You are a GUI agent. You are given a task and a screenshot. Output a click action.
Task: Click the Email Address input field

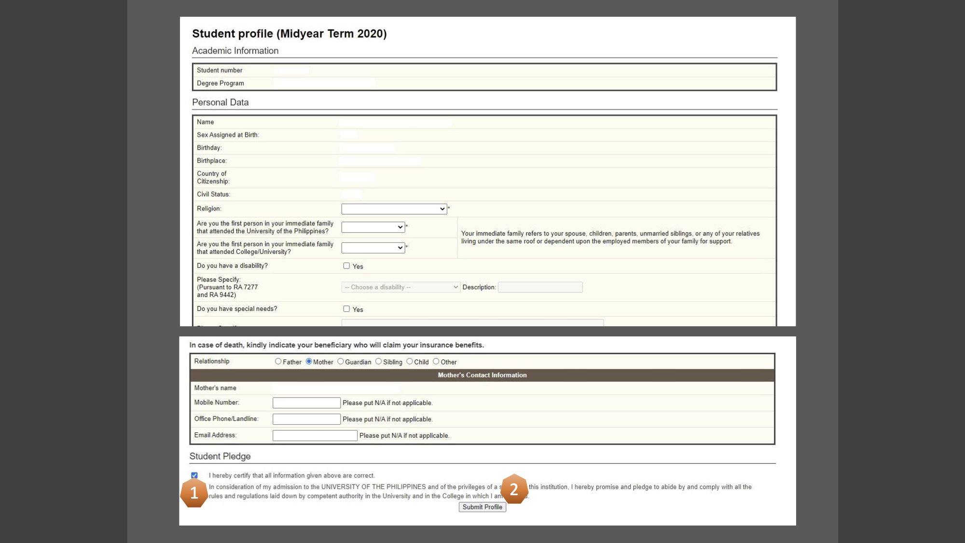coord(315,436)
